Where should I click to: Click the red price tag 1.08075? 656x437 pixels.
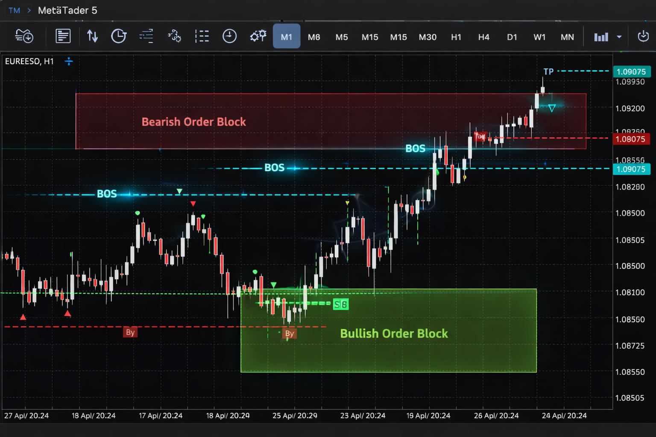631,139
